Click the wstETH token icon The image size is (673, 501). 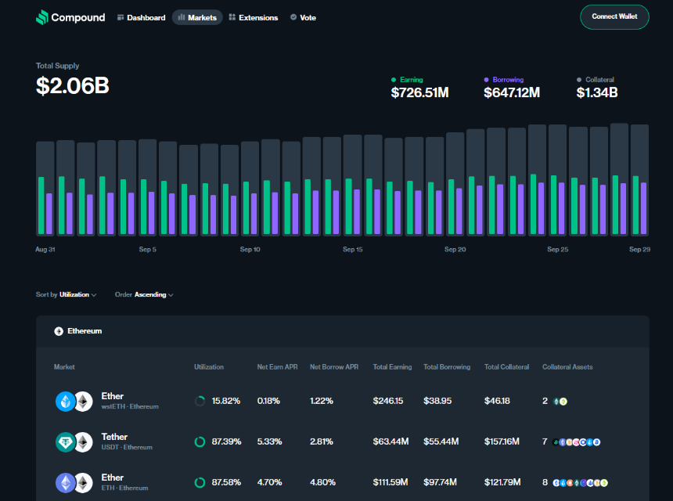[66, 402]
